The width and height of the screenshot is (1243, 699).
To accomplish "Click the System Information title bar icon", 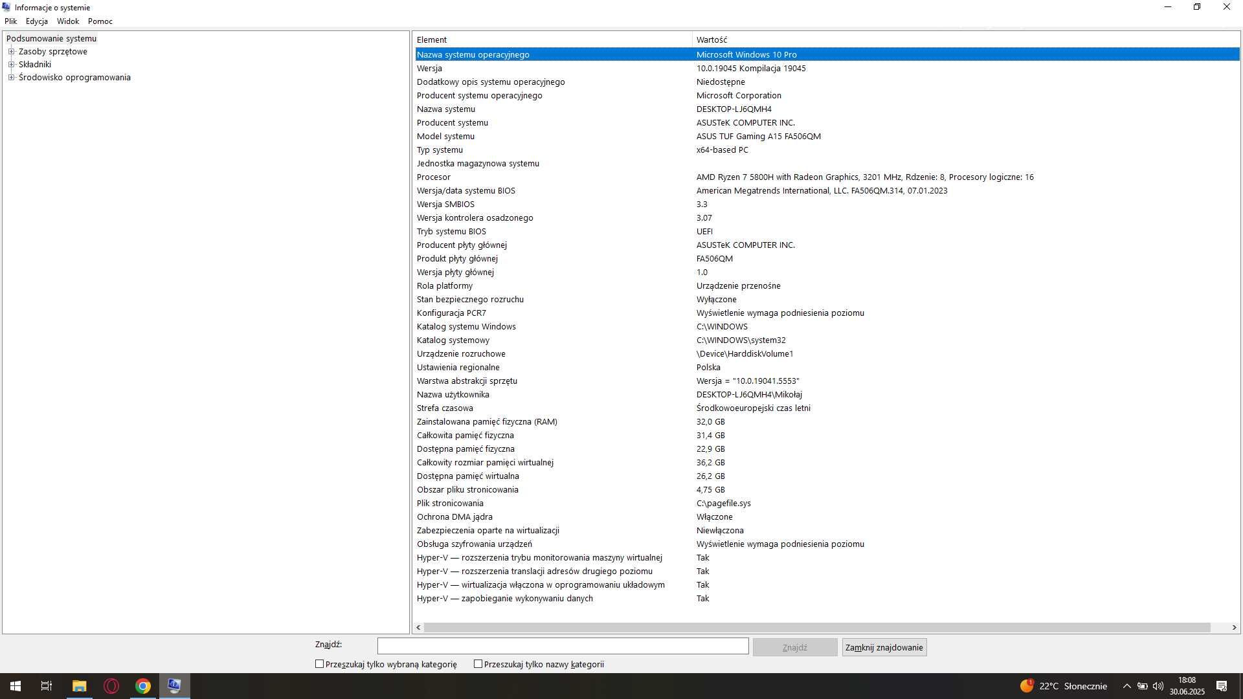I will [6, 7].
